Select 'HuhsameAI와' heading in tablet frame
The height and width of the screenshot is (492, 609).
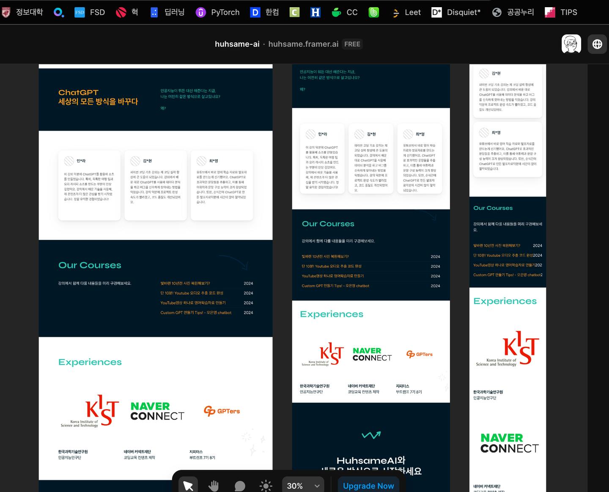[x=371, y=460]
